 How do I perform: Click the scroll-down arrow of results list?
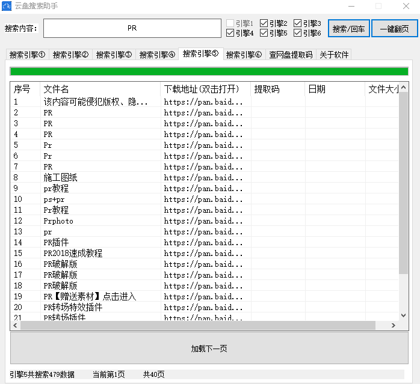pos(403,315)
